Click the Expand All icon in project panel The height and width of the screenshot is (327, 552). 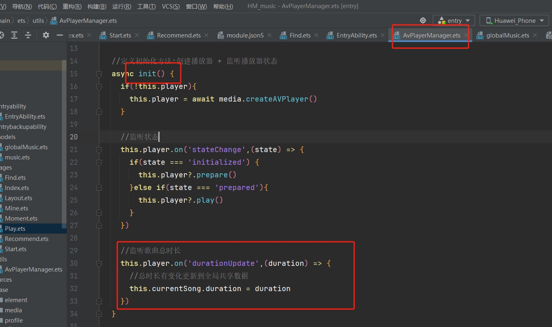pos(14,35)
